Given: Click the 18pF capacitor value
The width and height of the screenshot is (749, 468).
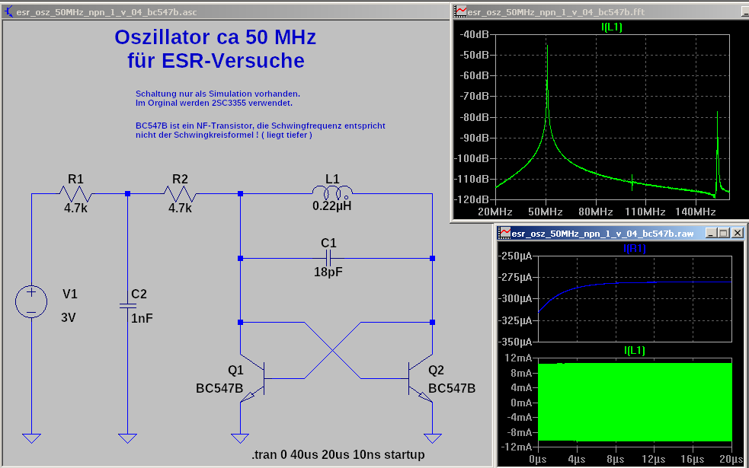Looking at the screenshot, I should [328, 272].
